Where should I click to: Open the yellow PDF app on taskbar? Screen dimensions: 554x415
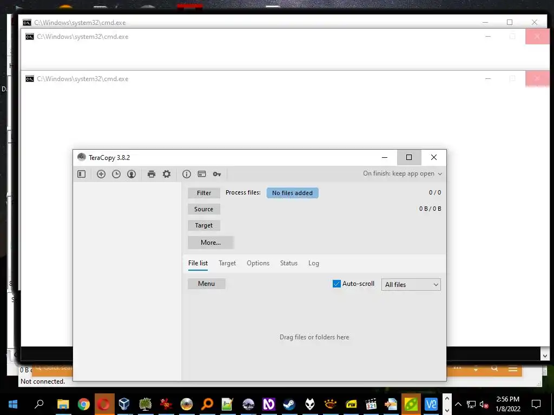click(x=351, y=404)
